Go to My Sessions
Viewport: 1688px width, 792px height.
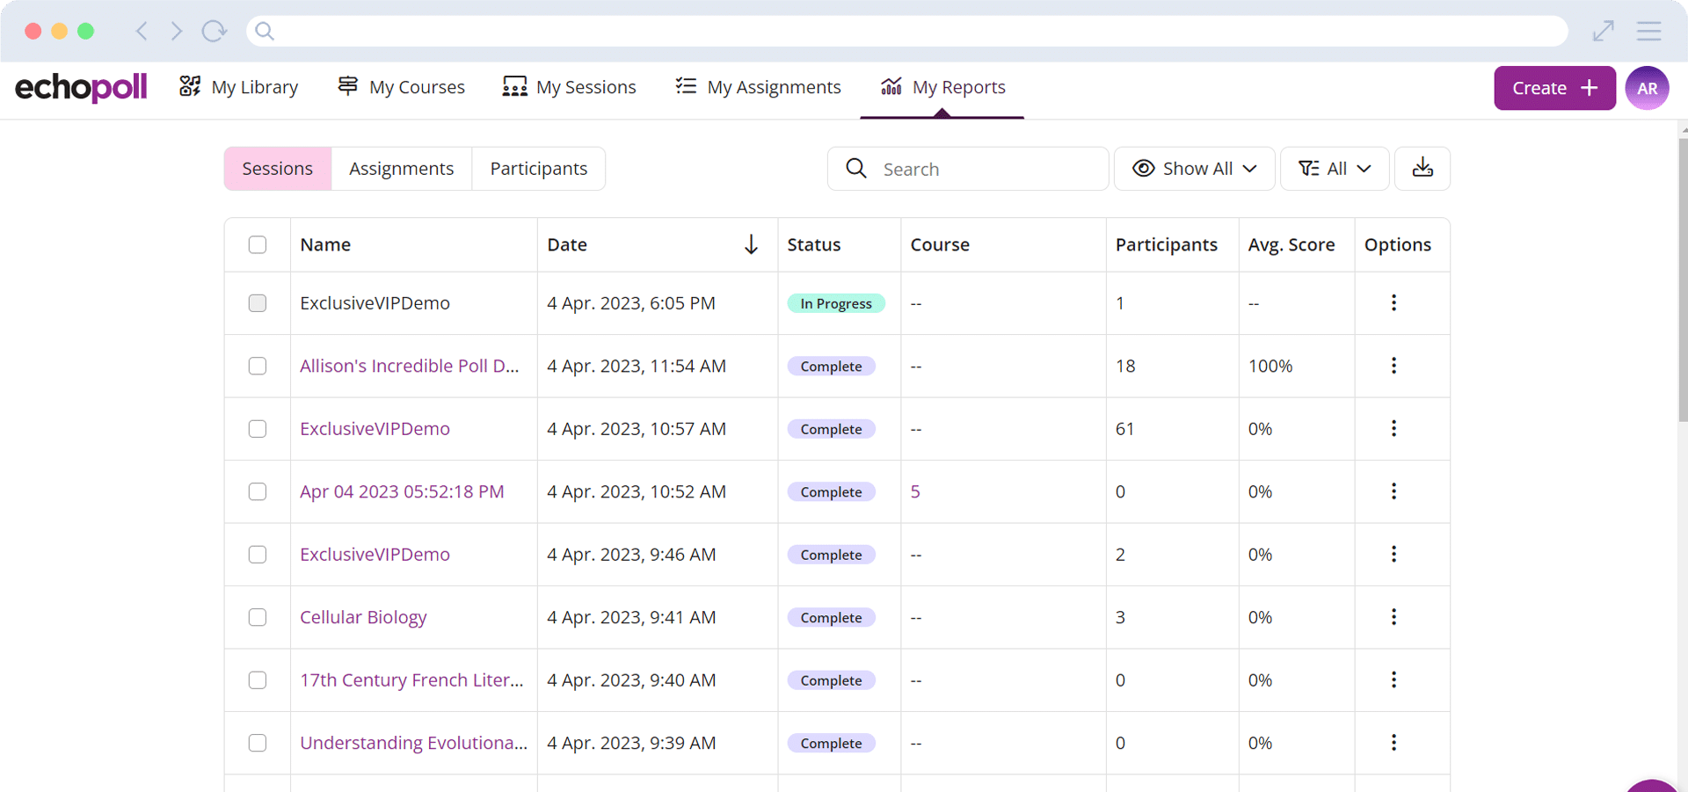click(569, 87)
